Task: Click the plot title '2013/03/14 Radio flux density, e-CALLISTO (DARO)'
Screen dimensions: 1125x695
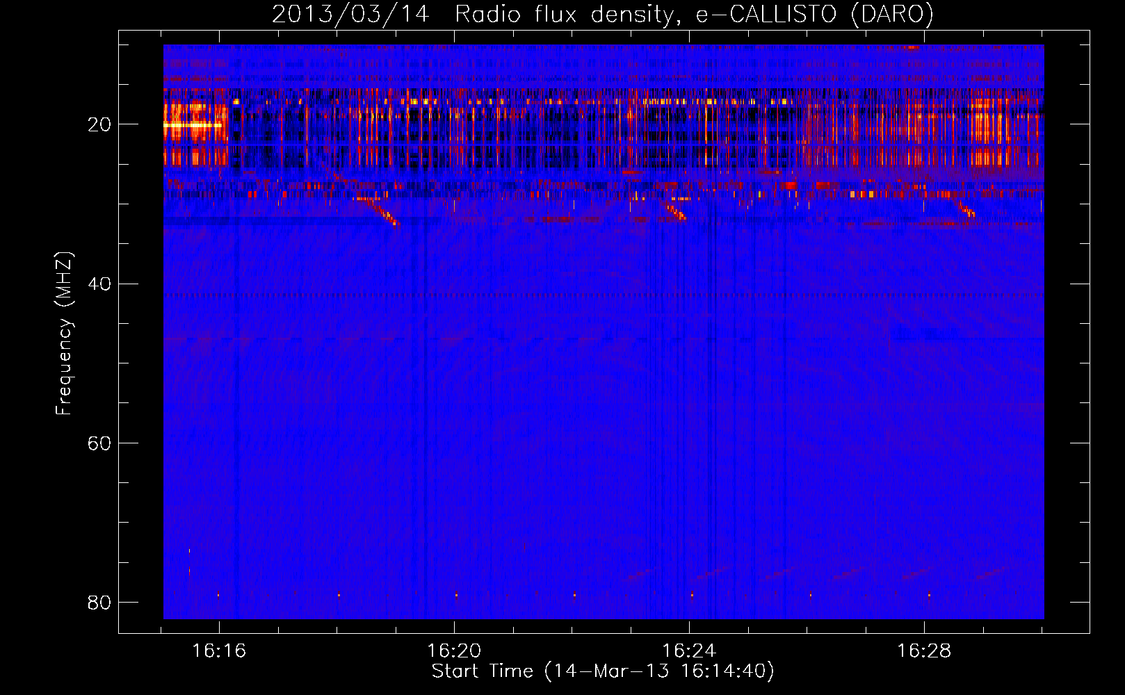Action: coord(603,14)
